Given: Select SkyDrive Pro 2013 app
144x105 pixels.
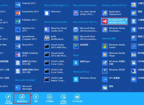Looking at the screenshot, I should (x=25, y=29).
